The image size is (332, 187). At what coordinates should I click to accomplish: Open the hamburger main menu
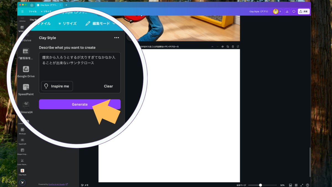pos(22,12)
